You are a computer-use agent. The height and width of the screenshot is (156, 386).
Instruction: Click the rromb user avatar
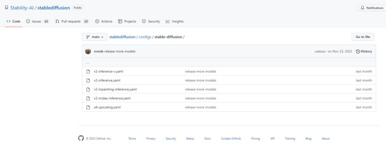point(88,51)
